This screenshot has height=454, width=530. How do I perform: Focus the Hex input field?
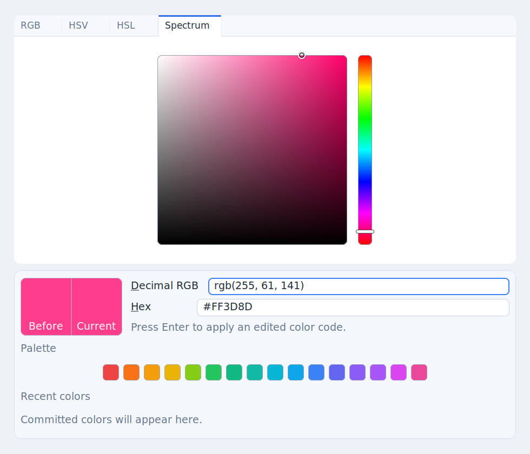[353, 308]
